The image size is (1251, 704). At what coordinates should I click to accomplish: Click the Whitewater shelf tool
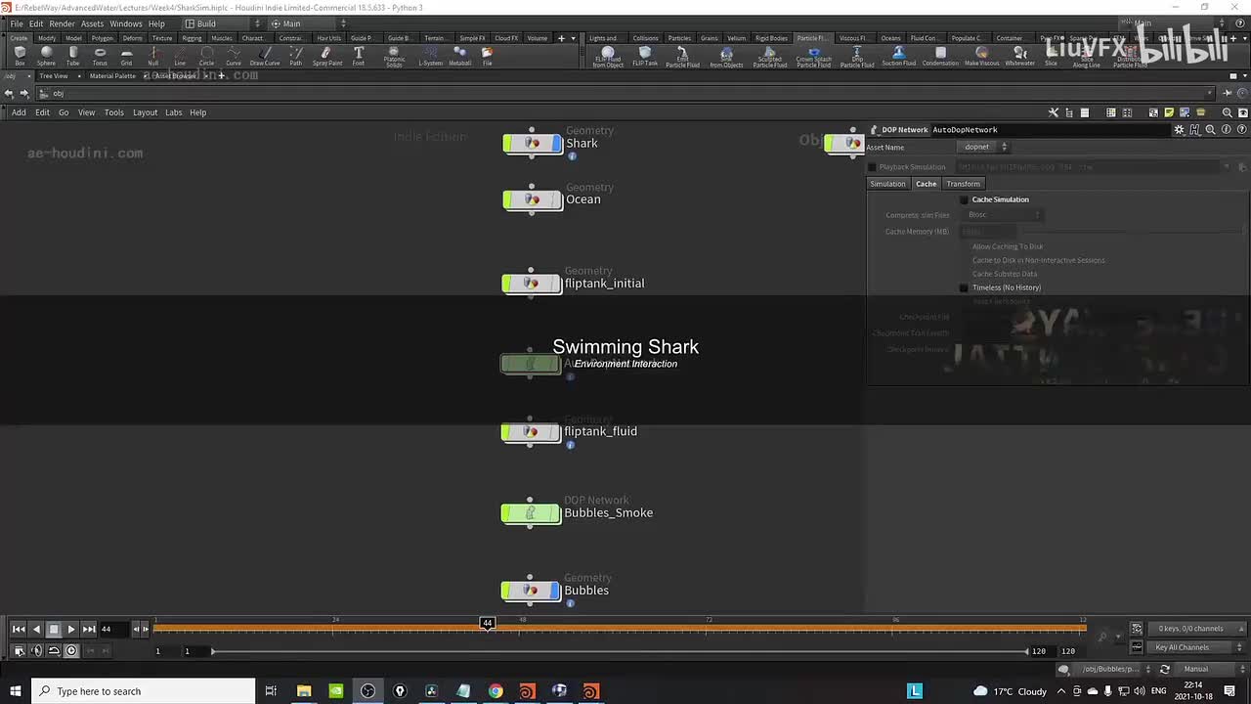[x=1020, y=56]
